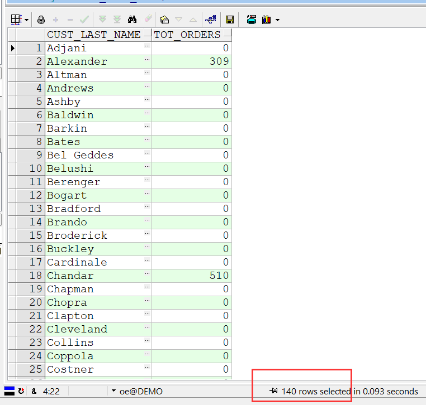
Task: Click the pin icon beside rows selected message
Action: click(273, 390)
